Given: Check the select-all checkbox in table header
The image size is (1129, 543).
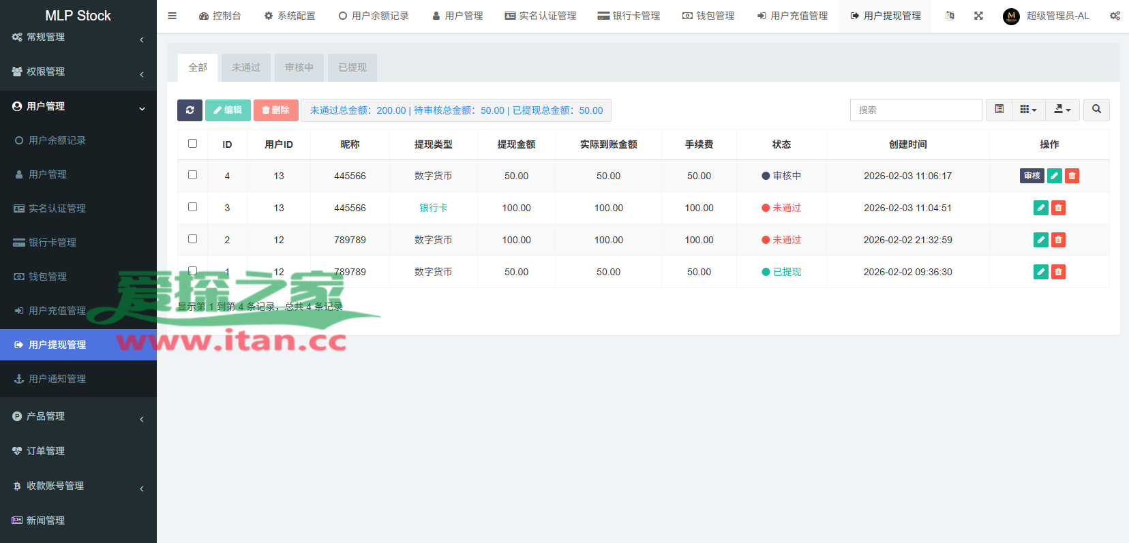Looking at the screenshot, I should point(193,144).
